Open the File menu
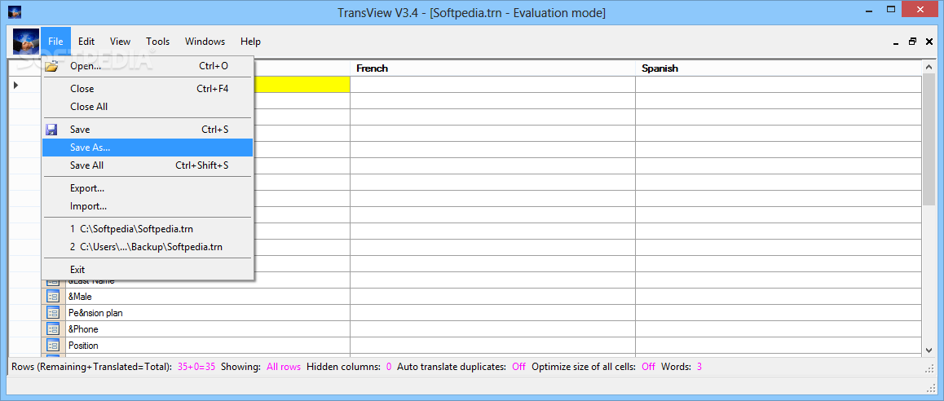 (x=55, y=42)
